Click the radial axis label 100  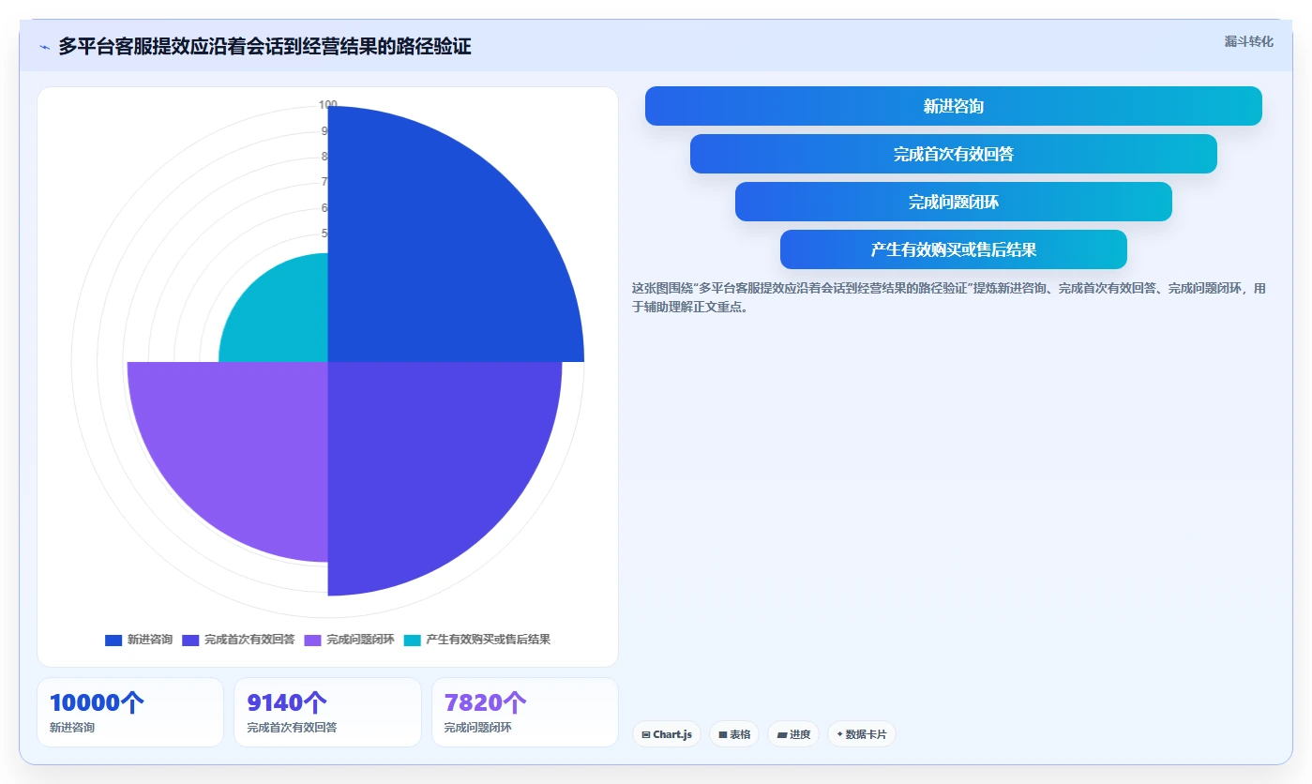coord(327,105)
